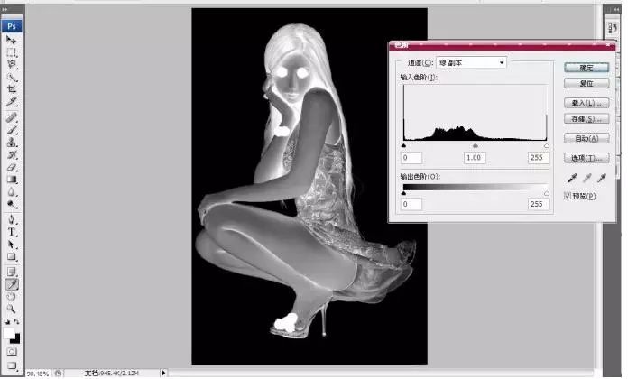Select the History Brush tool
This screenshot has height=379, width=628.
11,154
